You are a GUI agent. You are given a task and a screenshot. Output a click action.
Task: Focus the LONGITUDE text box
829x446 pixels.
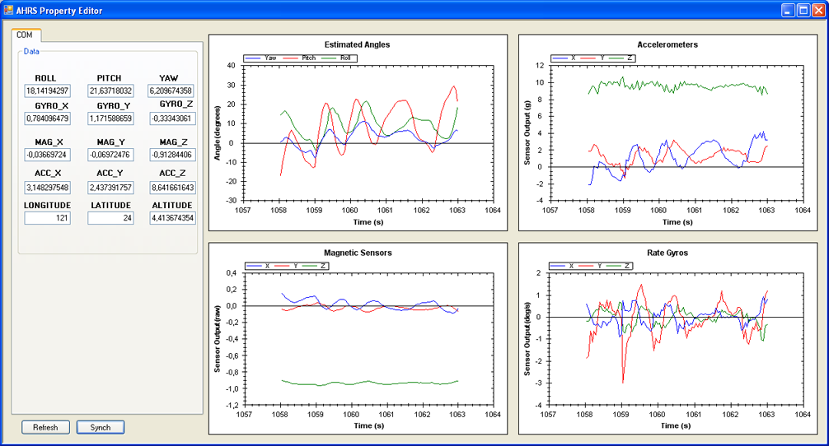47,218
